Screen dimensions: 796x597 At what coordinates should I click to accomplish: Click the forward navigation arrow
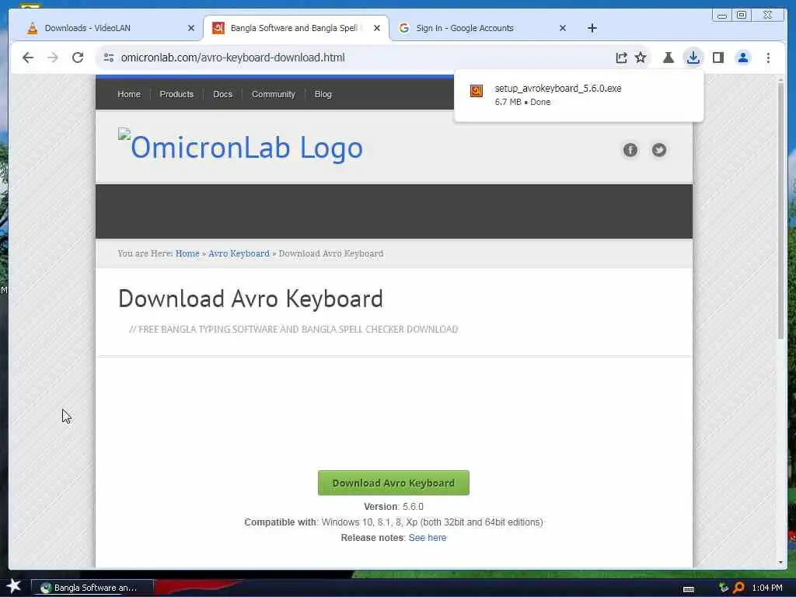coord(53,58)
